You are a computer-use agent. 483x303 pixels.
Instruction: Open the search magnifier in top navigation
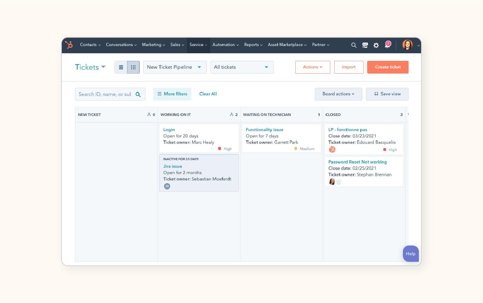coord(354,45)
